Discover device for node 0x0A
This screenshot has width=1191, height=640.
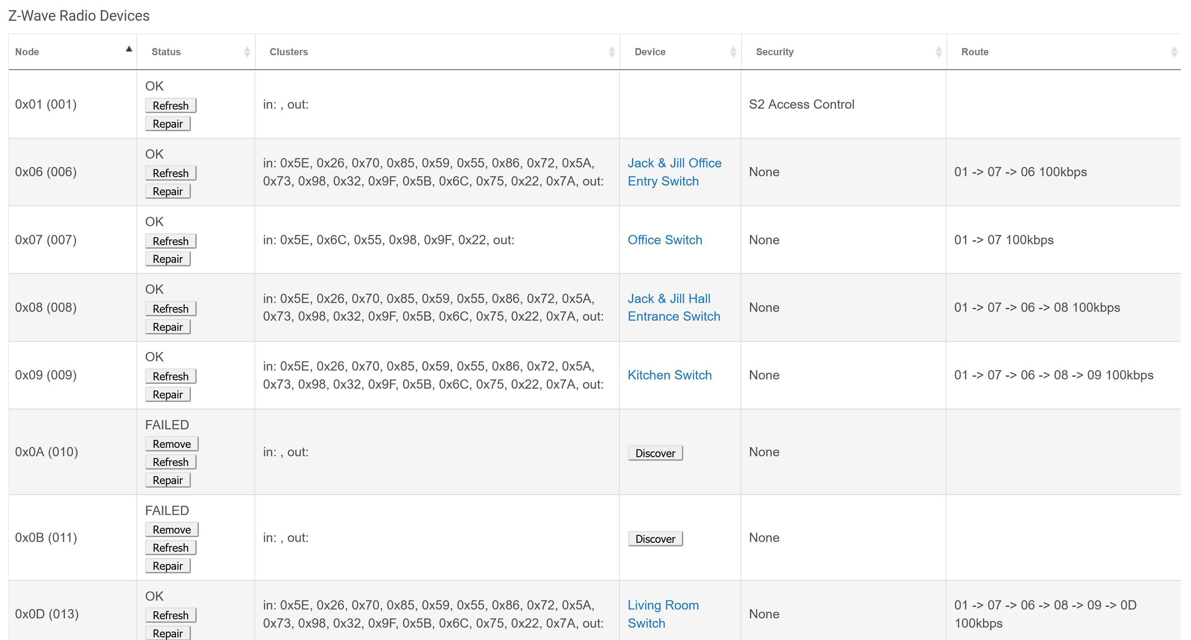(655, 453)
